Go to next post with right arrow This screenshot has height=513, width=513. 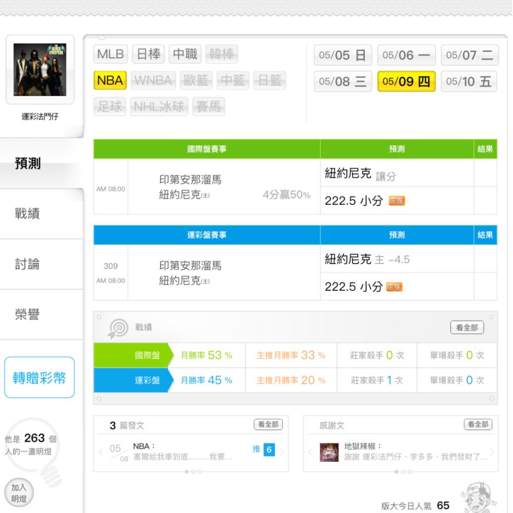tap(282, 452)
